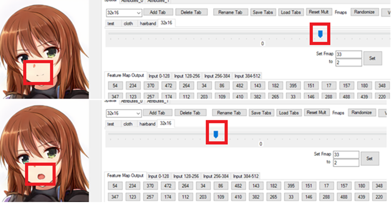
Task: Click Add Tab in the upper panel
Action: pyautogui.click(x=158, y=12)
